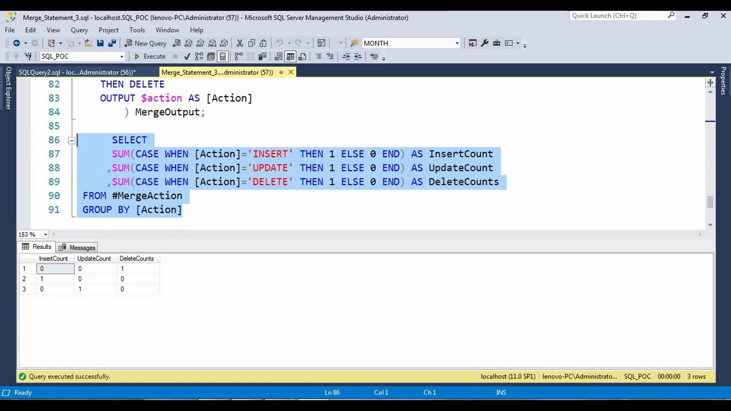Click the editor vertical scrollbar thumb
This screenshot has width=731, height=411.
pyautogui.click(x=710, y=202)
